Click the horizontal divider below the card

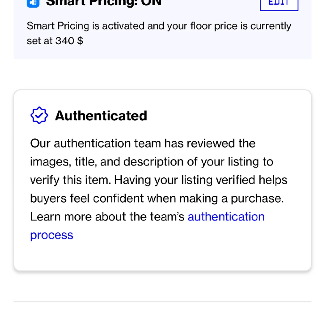162,302
